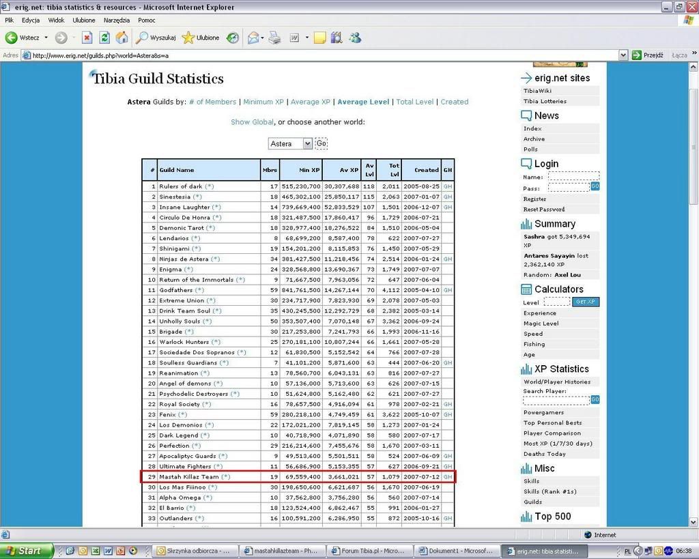This screenshot has height=559, width=699.
Task: Open TibiaWiki sidebar link
Action: (537, 91)
